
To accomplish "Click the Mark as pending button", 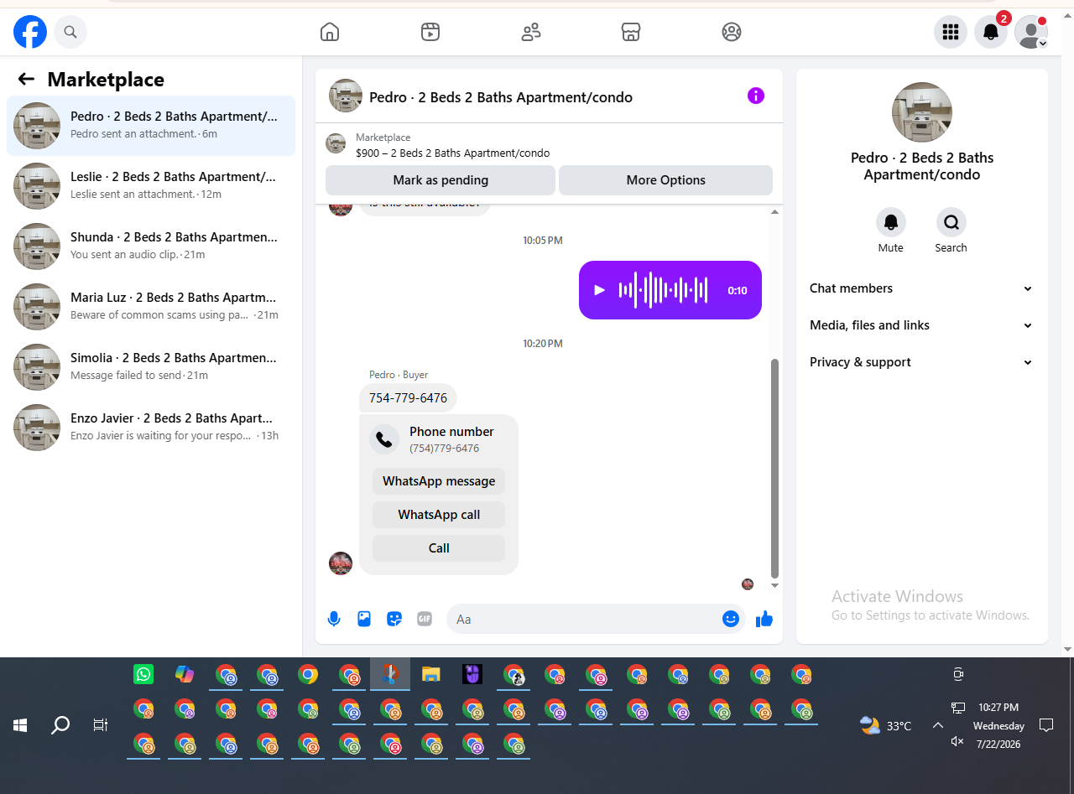I will (441, 180).
